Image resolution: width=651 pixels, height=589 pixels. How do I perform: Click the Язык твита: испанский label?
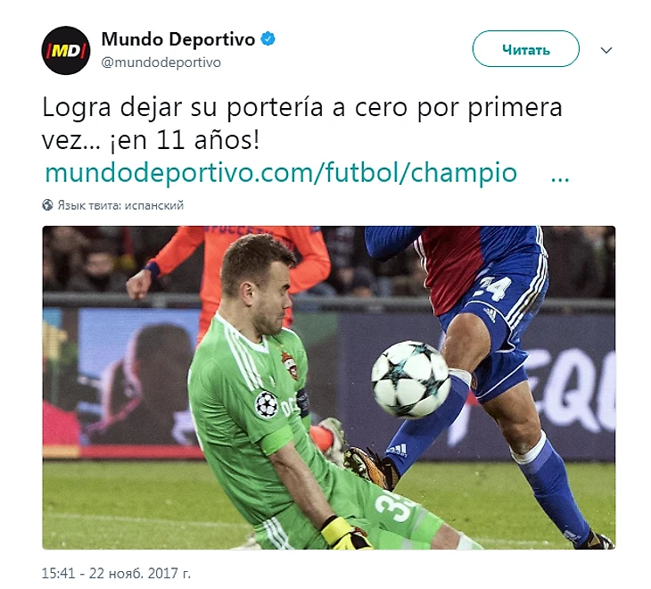click(x=120, y=205)
